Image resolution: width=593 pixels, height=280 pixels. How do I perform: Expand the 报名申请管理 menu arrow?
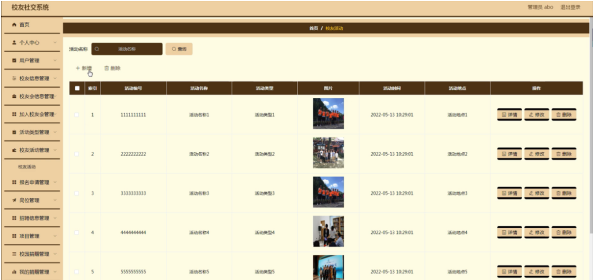[x=55, y=182]
